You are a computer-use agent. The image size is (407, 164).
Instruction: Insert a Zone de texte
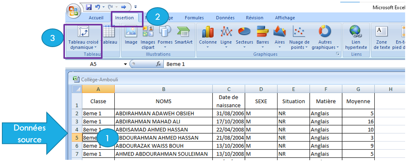382,38
